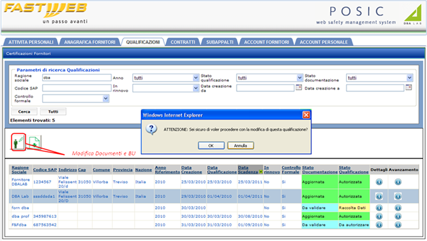Click SAP code '687563542' cell
Image resolution: width=427 pixels, height=241 pixels.
tap(45, 225)
